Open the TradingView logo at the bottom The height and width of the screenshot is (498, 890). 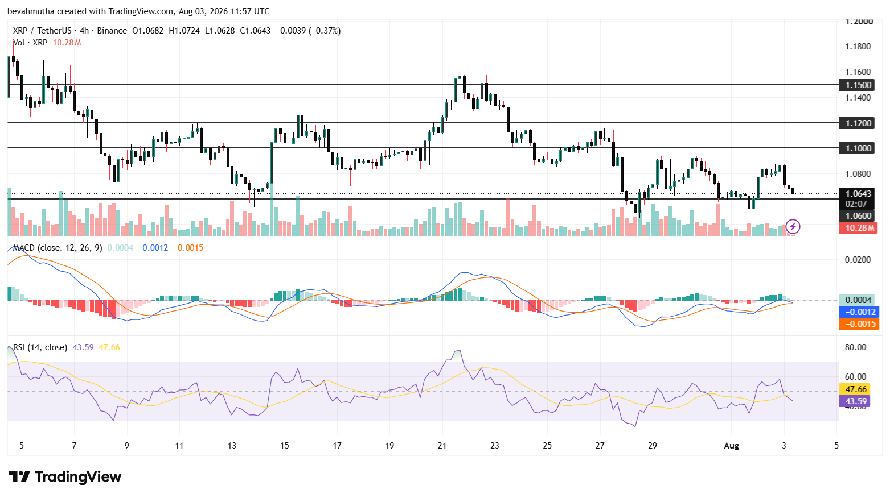(65, 476)
